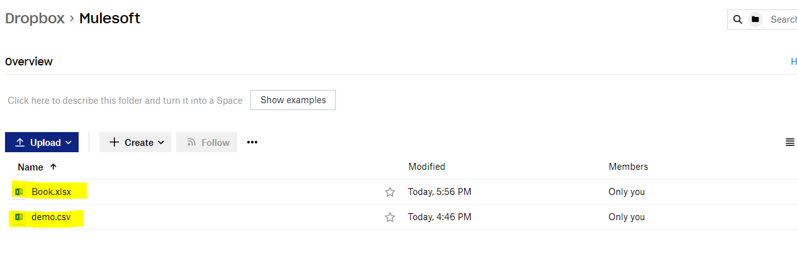Screen dimensions: 797x278
Task: Click the Show examples button
Action: tap(293, 100)
